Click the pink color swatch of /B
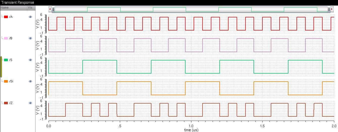 [x=6, y=38]
